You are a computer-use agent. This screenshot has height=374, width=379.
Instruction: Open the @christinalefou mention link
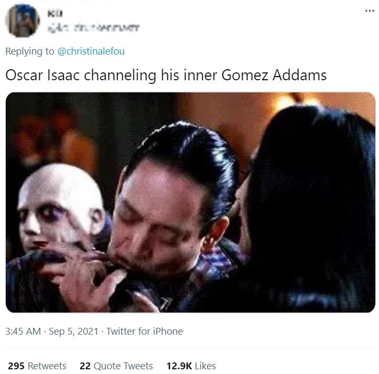tap(91, 51)
